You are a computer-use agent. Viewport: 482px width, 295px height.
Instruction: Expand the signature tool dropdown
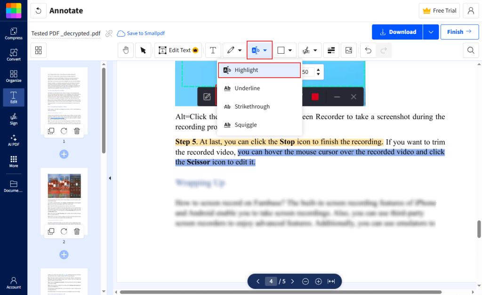(315, 50)
